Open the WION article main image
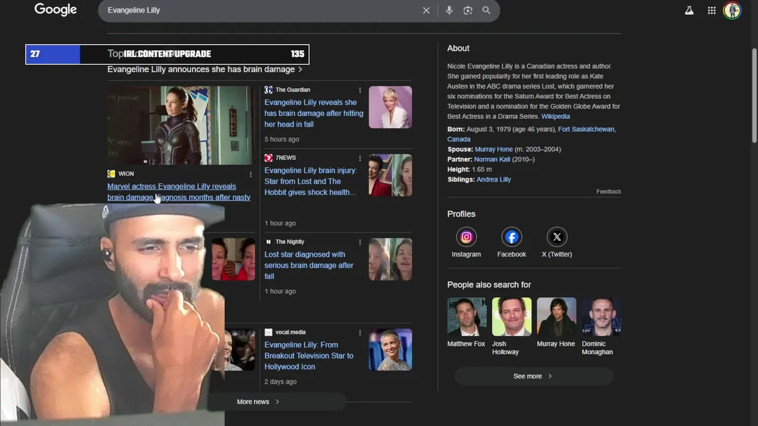Image resolution: width=758 pixels, height=426 pixels. click(x=179, y=125)
